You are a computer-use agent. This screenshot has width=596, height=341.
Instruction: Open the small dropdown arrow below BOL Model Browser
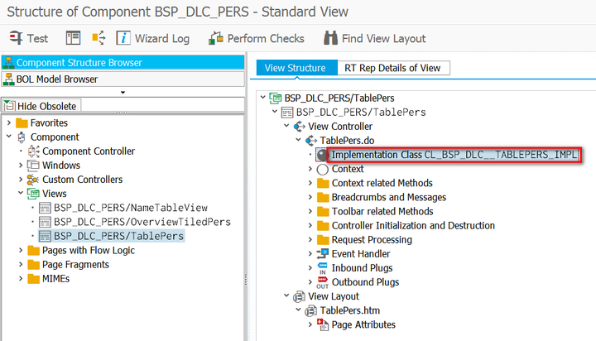point(123,93)
